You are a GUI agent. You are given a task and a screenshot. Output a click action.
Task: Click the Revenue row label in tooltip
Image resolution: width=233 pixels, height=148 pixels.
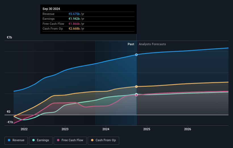(49, 14)
